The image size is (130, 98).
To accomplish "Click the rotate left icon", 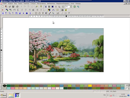I will click(x=22, y=10).
